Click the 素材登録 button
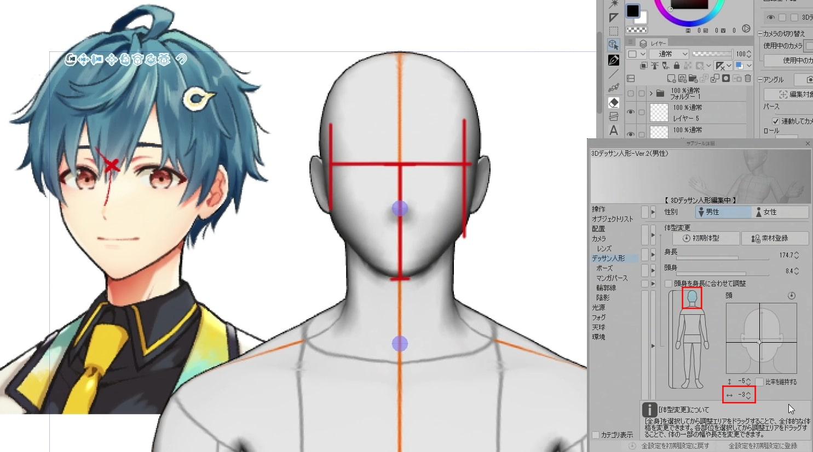This screenshot has width=813, height=452. tap(775, 238)
